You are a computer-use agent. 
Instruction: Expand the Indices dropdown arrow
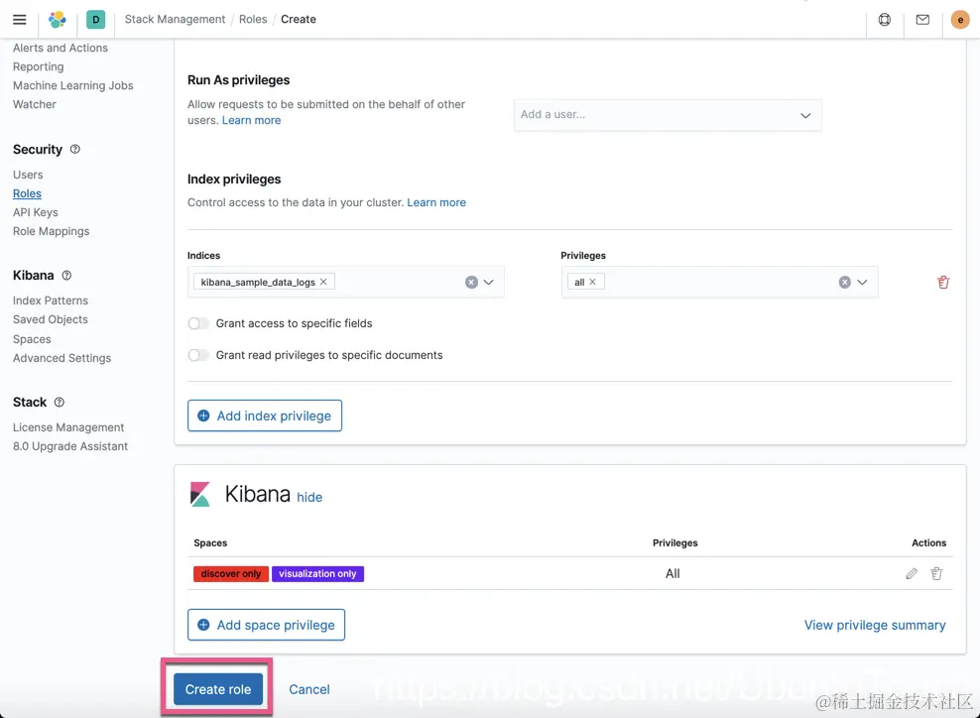point(489,283)
